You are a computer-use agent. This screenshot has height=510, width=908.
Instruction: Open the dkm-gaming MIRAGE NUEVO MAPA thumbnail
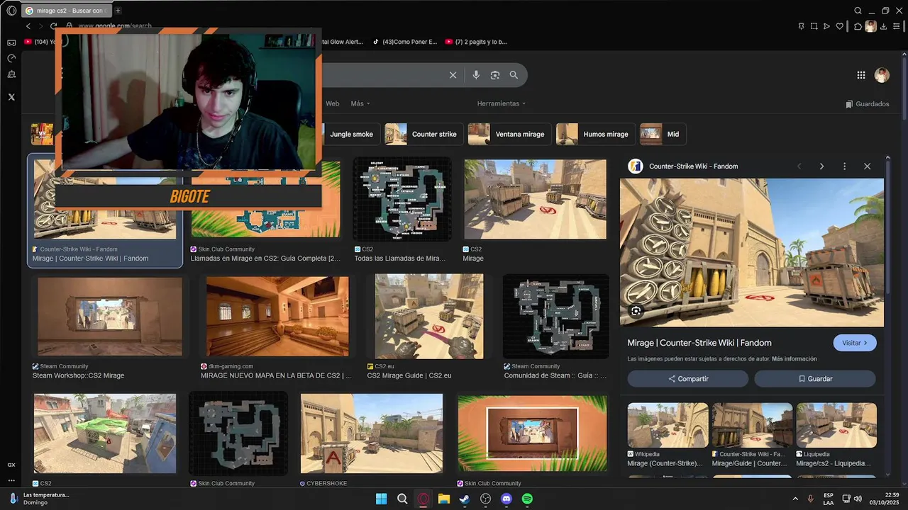coord(277,317)
